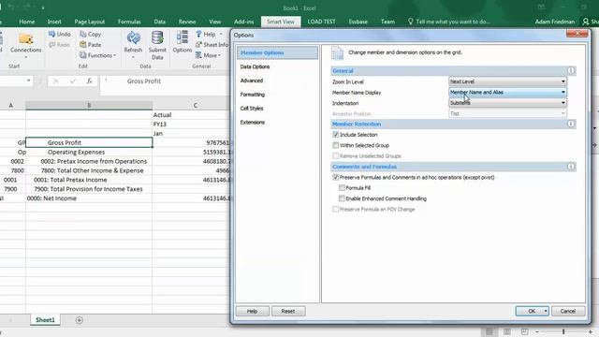
Task: Open the Functions menu in Edit group
Action: [97, 55]
